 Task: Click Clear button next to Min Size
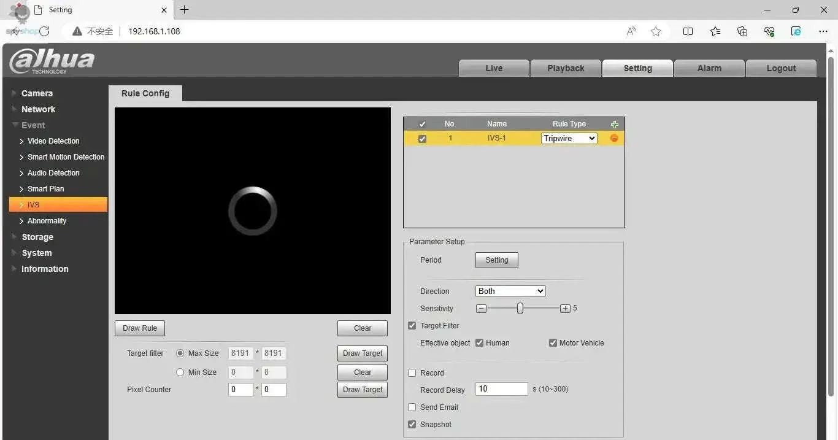pyautogui.click(x=363, y=372)
